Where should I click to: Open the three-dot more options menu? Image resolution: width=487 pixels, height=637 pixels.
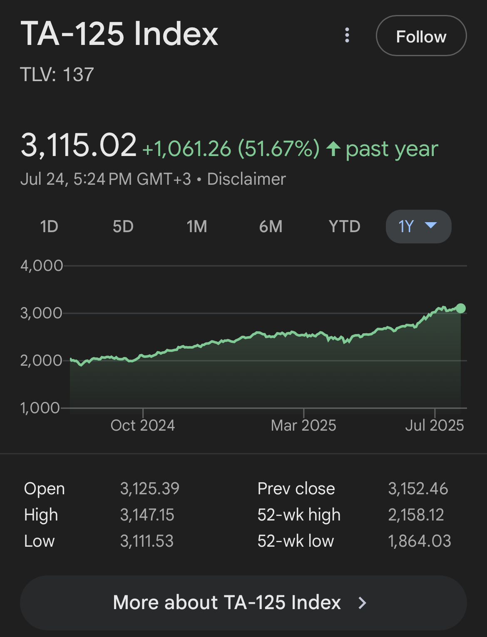(x=347, y=35)
